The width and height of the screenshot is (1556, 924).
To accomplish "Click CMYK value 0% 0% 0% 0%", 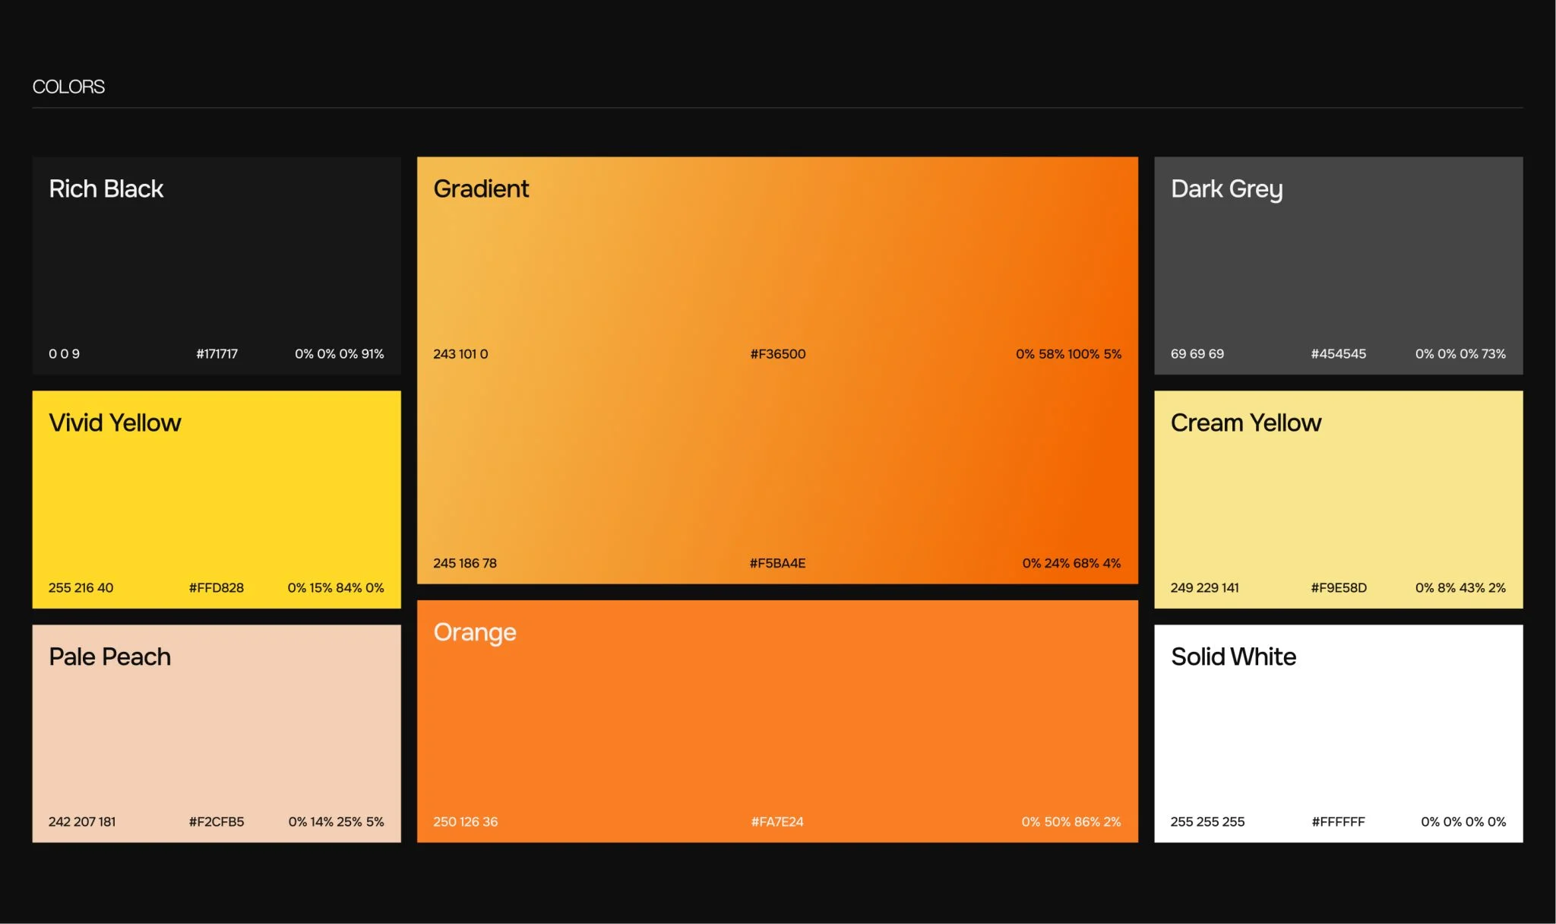I will [1463, 821].
